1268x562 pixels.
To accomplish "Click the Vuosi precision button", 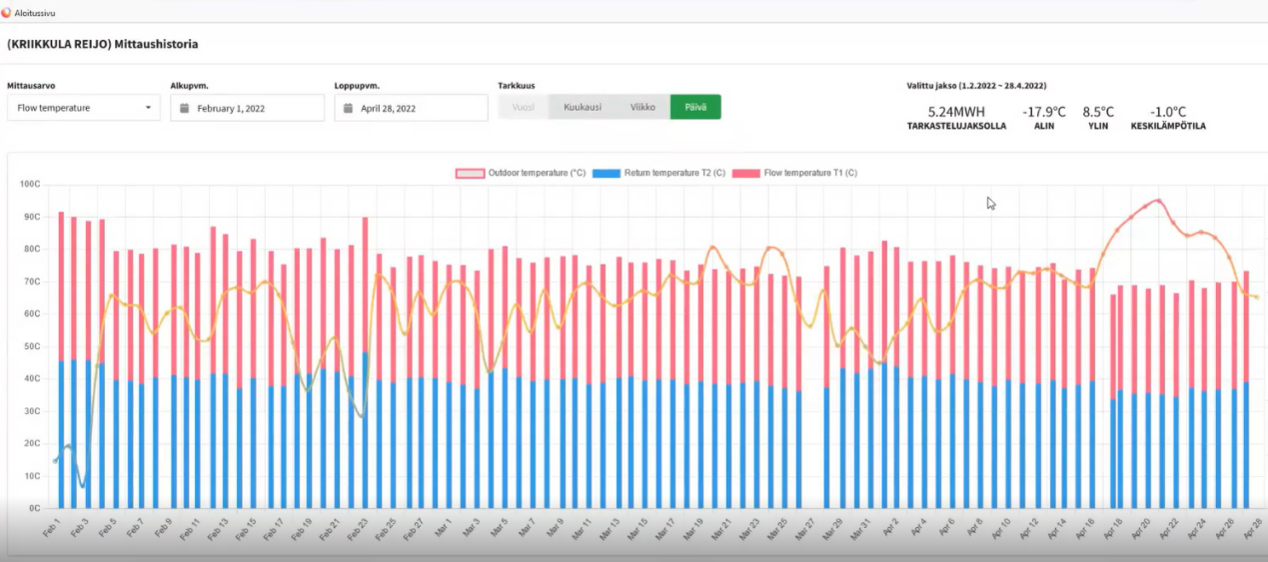I will [524, 107].
